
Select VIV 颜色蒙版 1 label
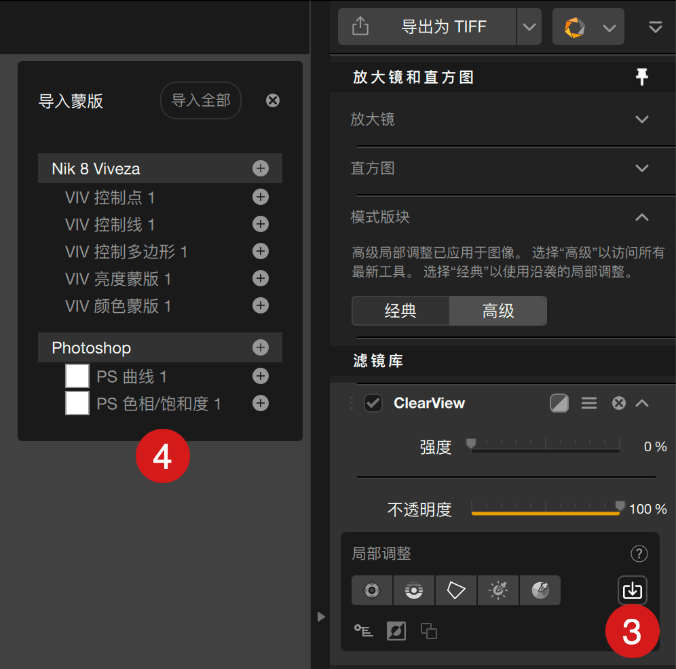tap(117, 306)
